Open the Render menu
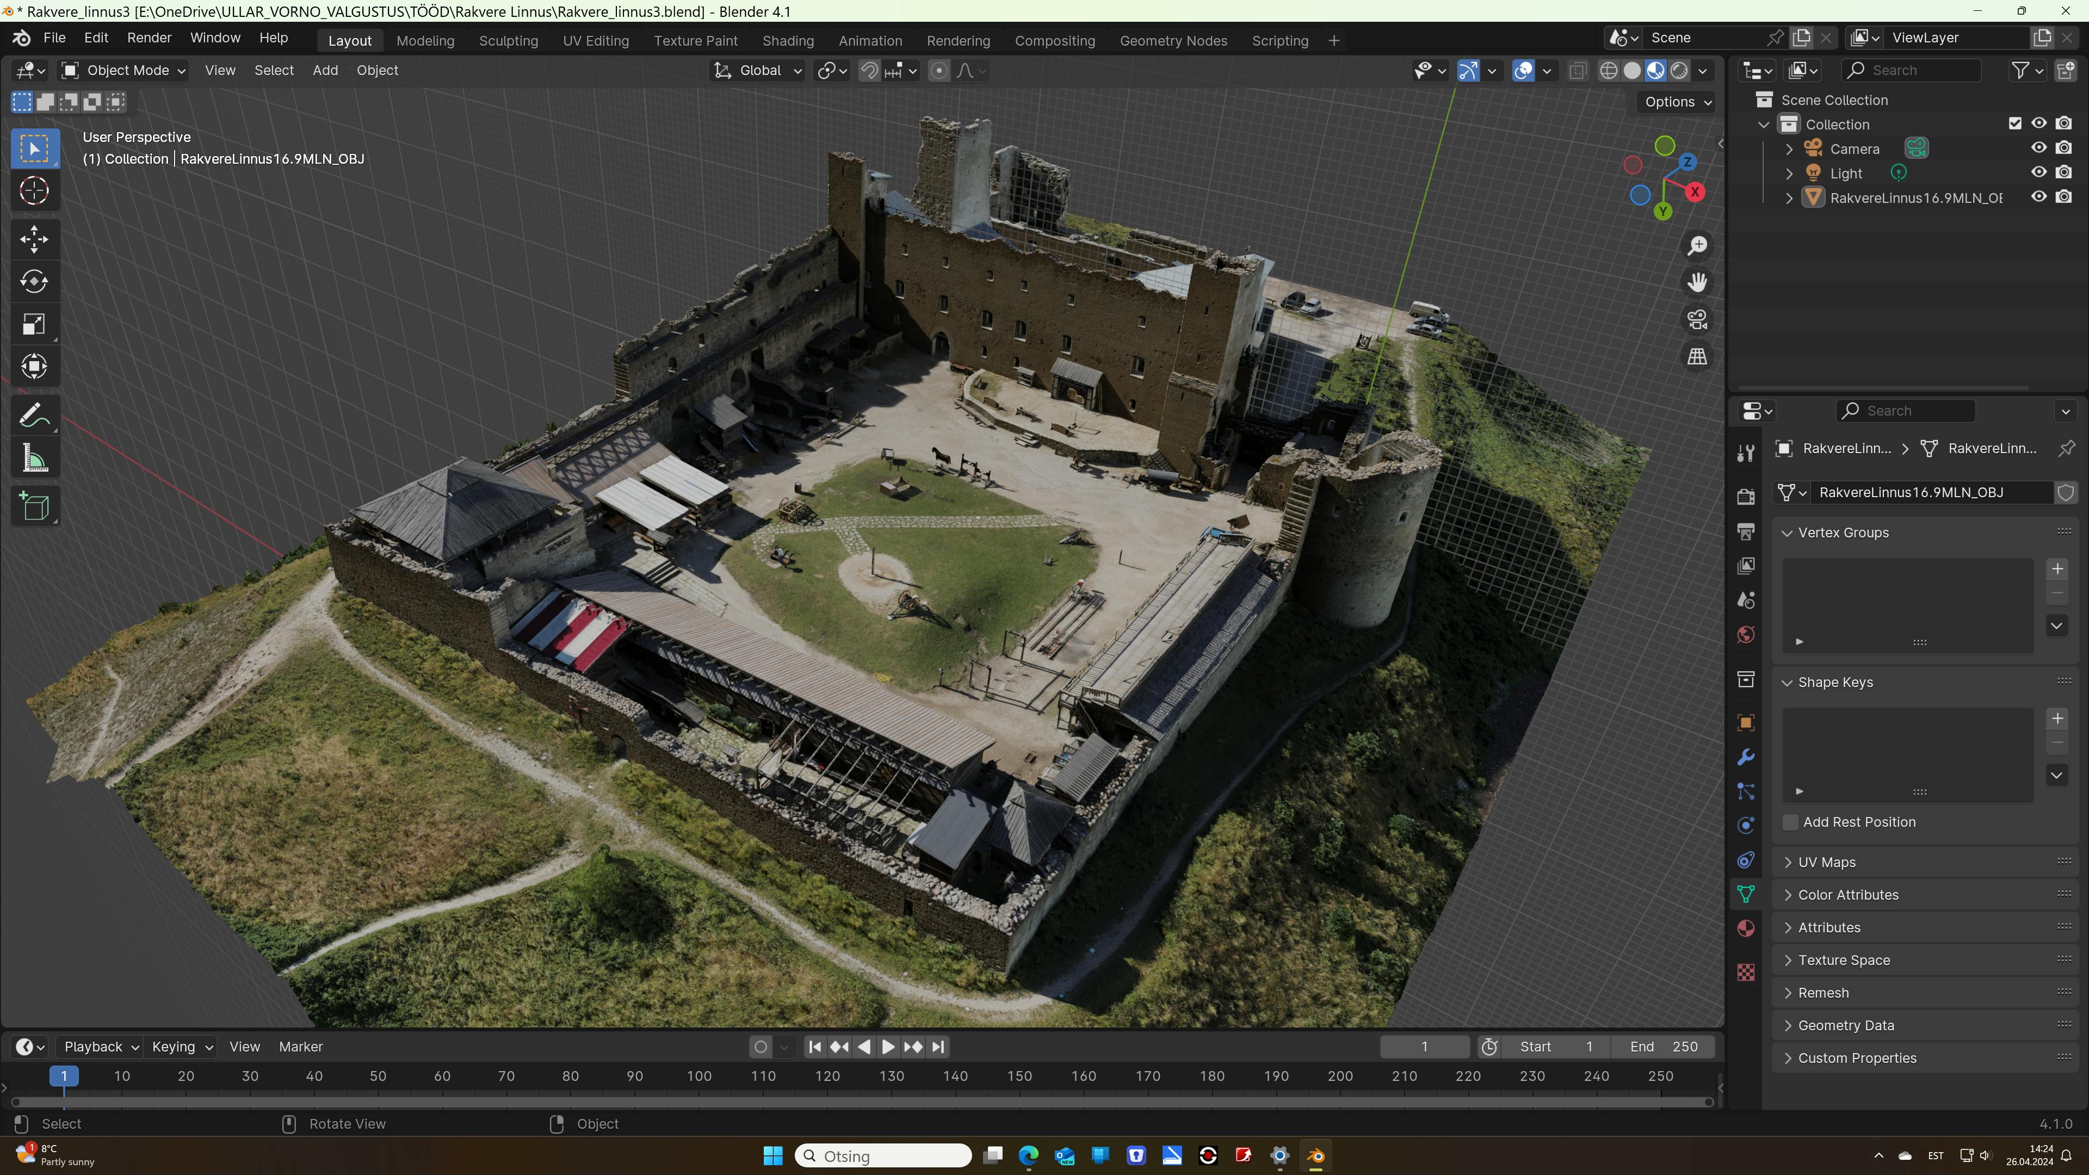 point(149,38)
